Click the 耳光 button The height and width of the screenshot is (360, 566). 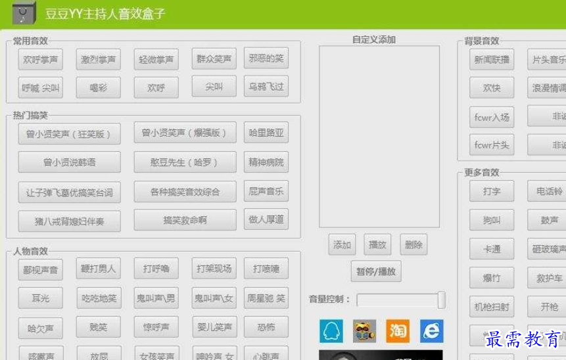pyautogui.click(x=41, y=298)
